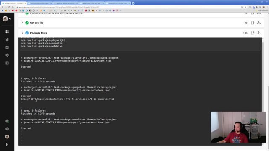269x151 pixels.
Task: Click the Package tests step title
Action: (38, 33)
